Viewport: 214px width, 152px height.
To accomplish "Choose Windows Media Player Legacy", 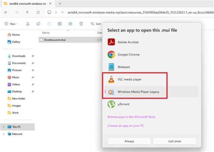I will 152,92.
